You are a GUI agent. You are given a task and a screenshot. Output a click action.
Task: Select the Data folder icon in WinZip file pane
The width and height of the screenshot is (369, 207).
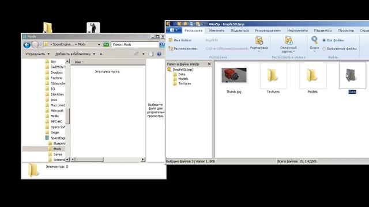[x=352, y=75]
